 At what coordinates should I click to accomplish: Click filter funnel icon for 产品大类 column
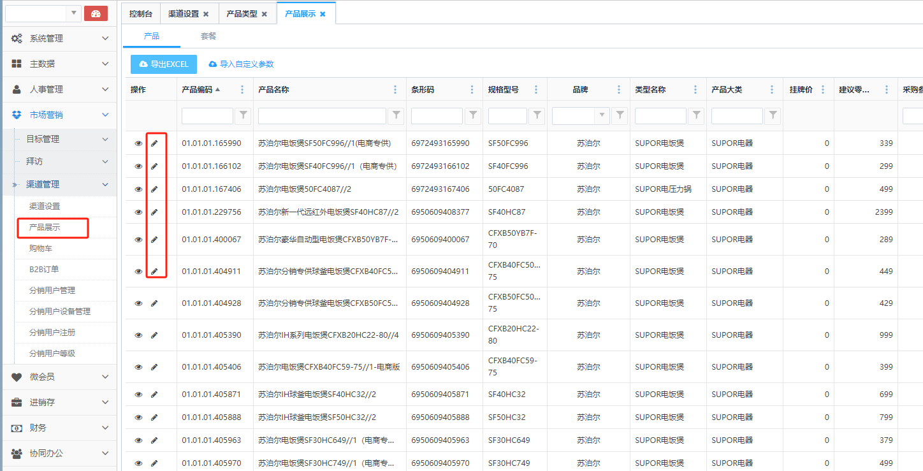point(773,115)
